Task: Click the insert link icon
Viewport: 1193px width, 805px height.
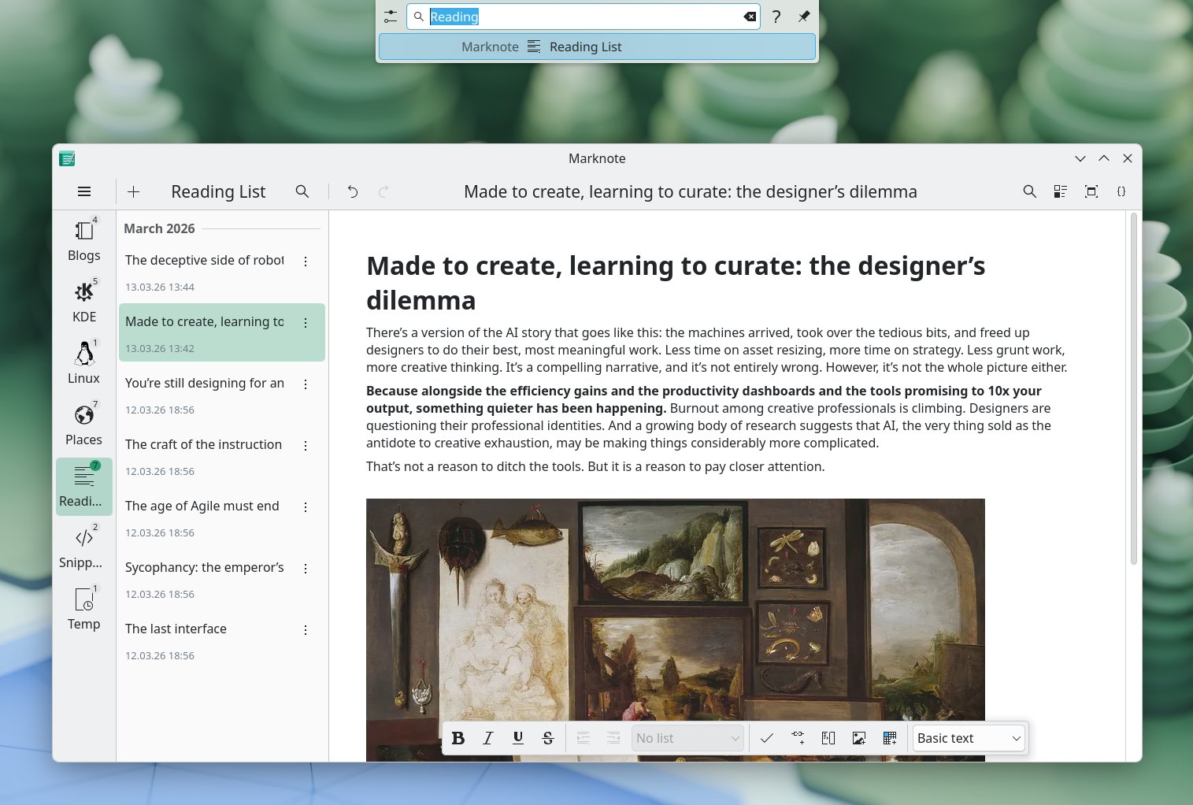Action: point(798,738)
